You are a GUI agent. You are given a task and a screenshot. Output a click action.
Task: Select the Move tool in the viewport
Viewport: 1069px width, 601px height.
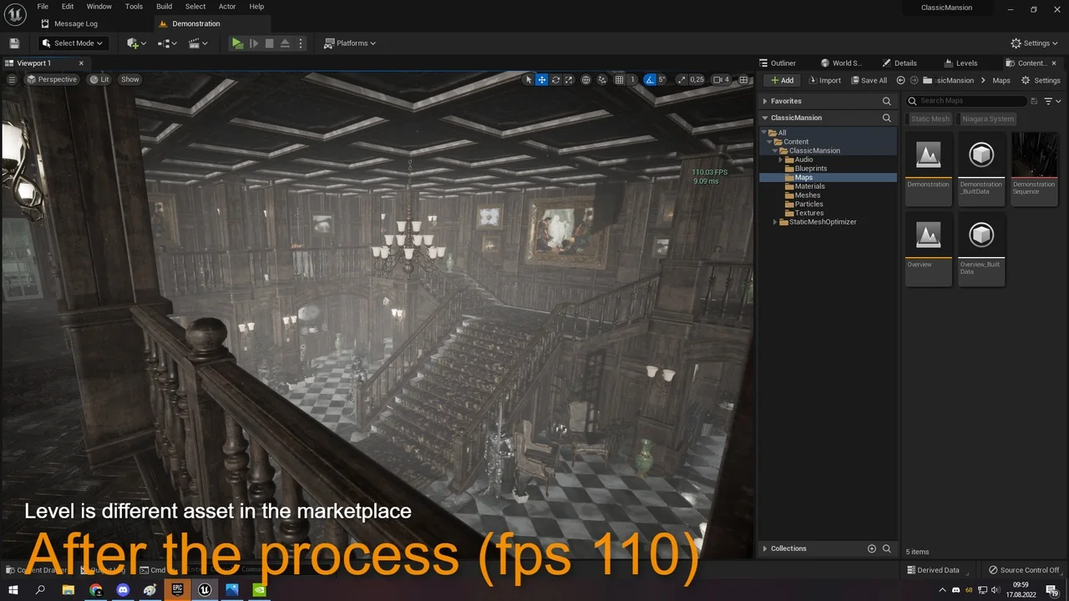pos(540,79)
